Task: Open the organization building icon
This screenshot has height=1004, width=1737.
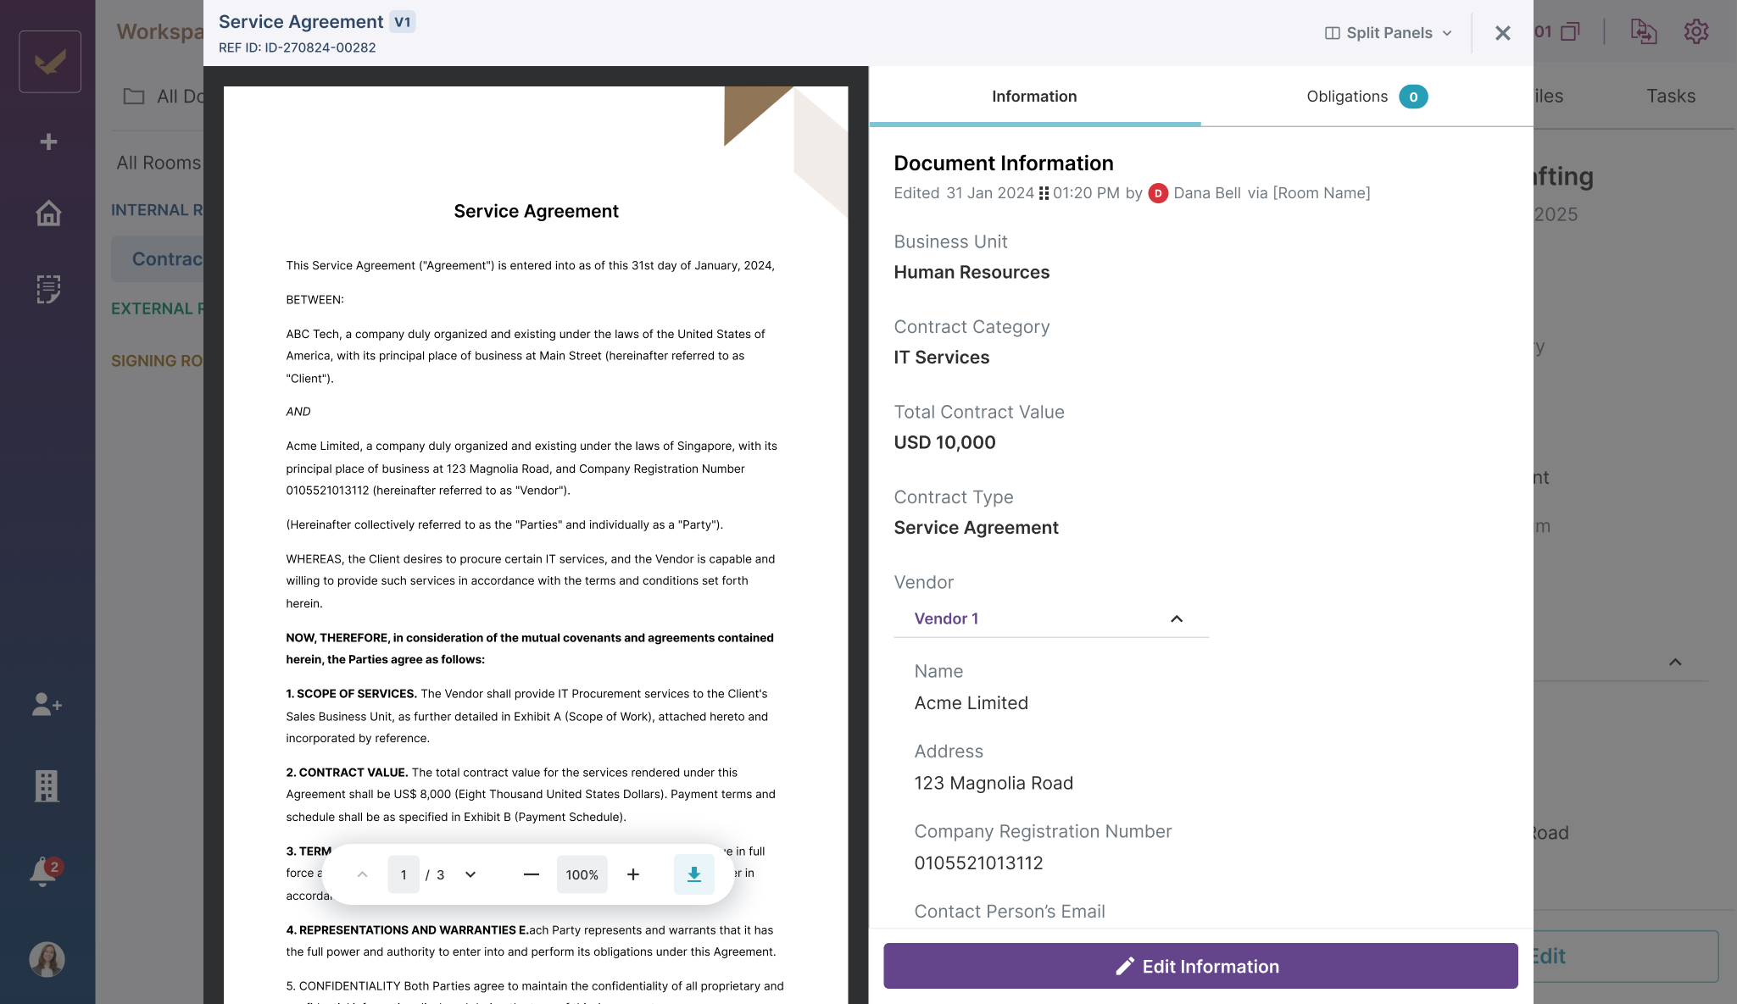Action: tap(47, 786)
